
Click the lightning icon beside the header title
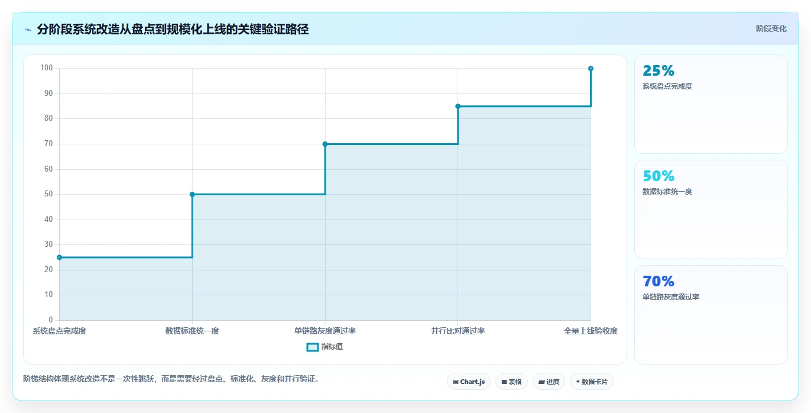(28, 30)
